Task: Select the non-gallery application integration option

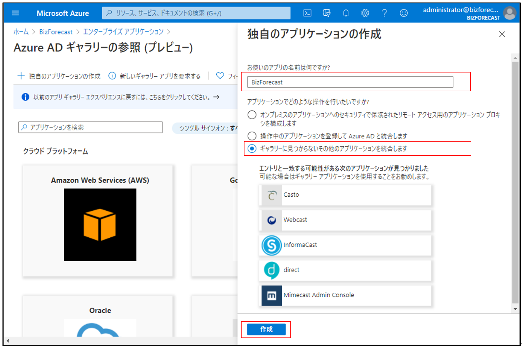Action: 252,148
